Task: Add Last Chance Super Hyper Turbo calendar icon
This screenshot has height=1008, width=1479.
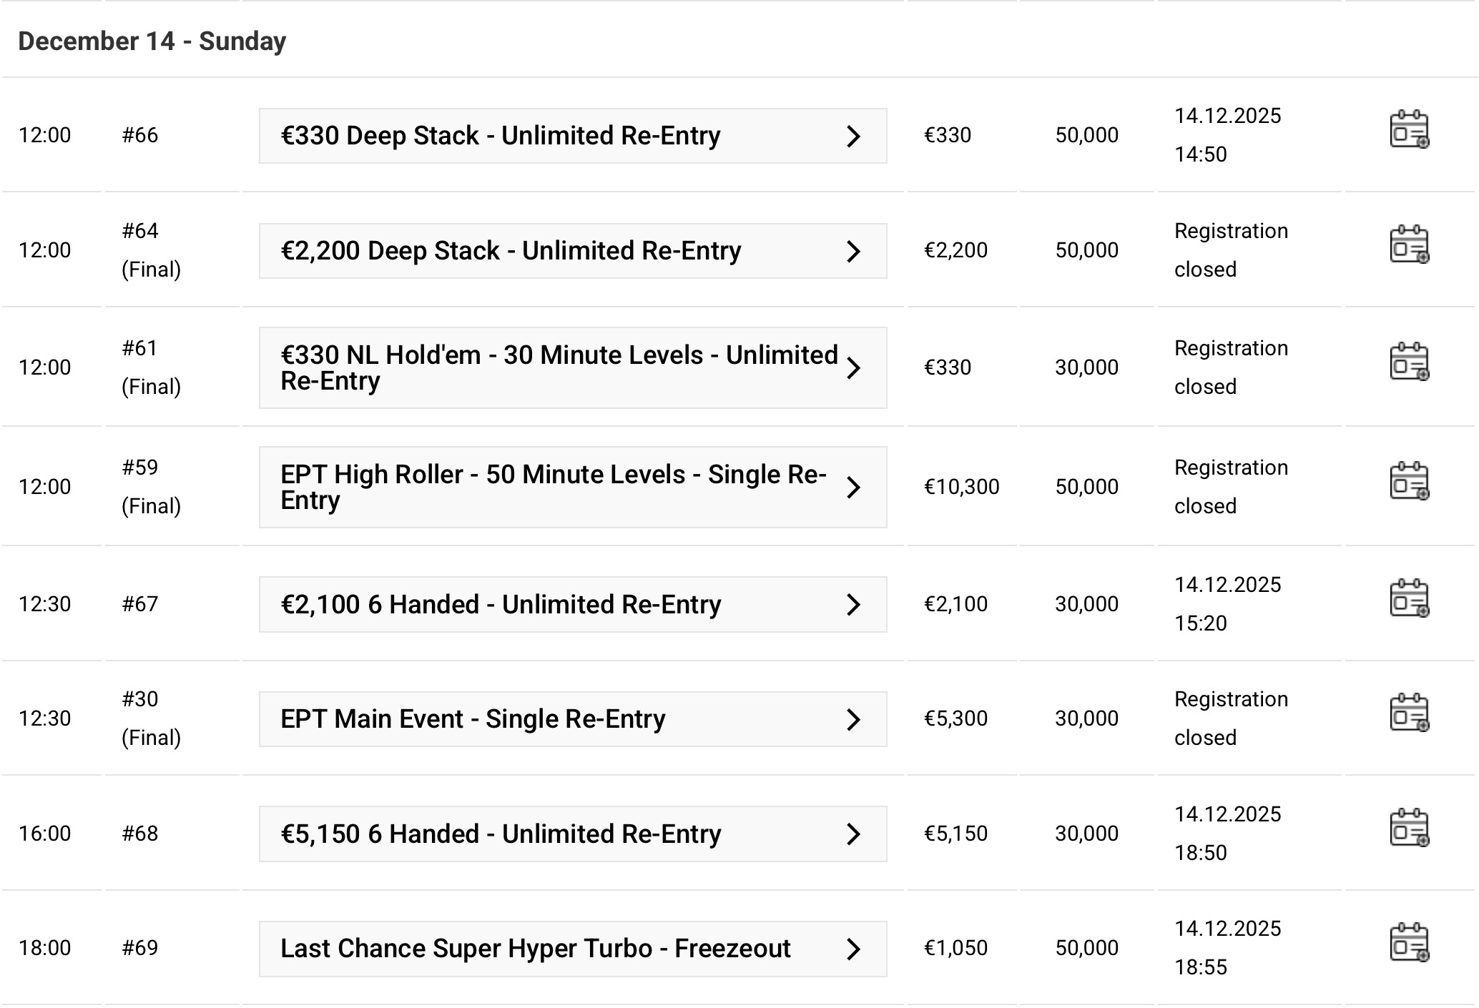Action: 1408,942
